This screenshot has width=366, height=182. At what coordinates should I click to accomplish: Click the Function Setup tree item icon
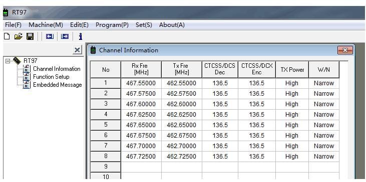pos(27,77)
